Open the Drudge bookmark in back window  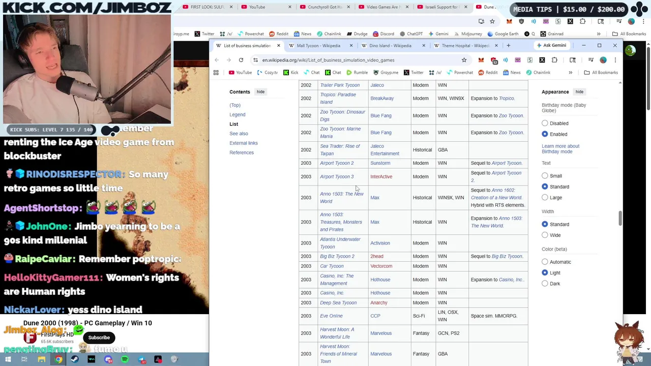click(357, 34)
